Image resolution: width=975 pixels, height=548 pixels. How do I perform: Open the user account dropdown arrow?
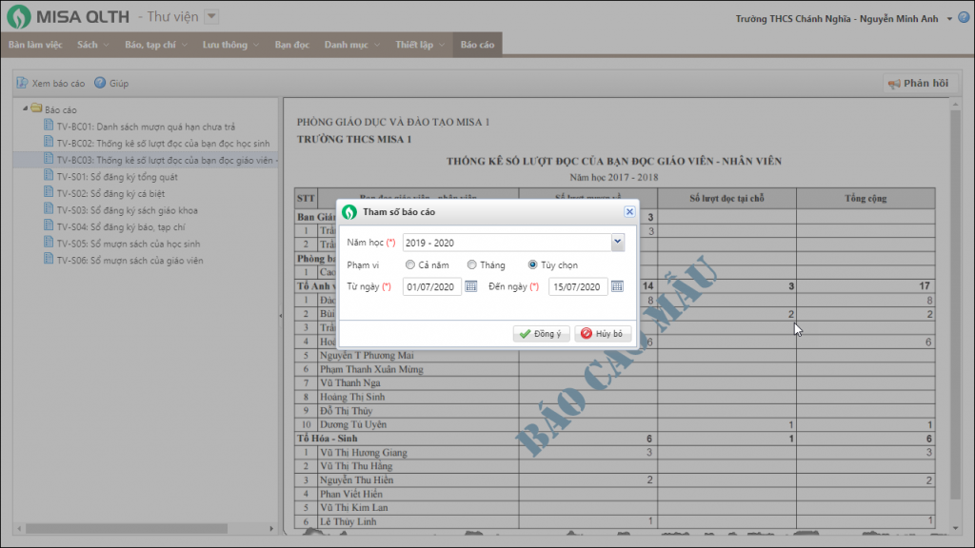click(949, 19)
